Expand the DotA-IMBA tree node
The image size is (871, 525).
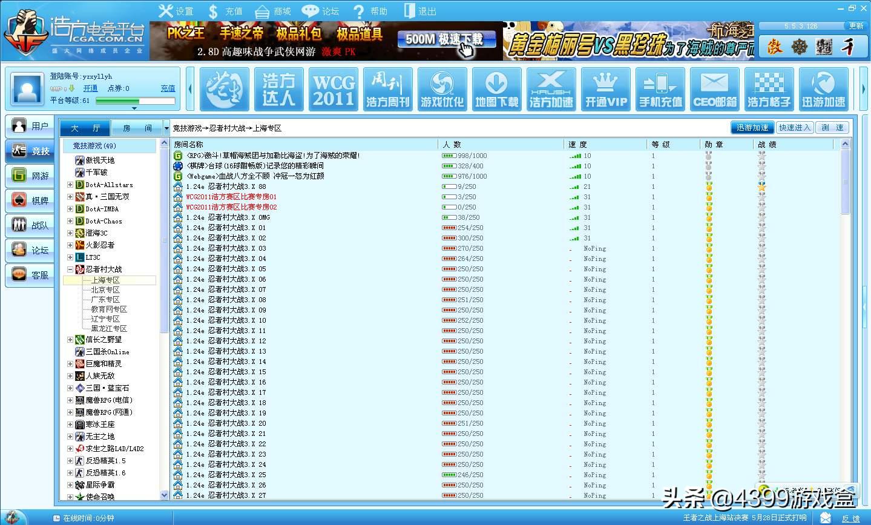click(x=70, y=209)
